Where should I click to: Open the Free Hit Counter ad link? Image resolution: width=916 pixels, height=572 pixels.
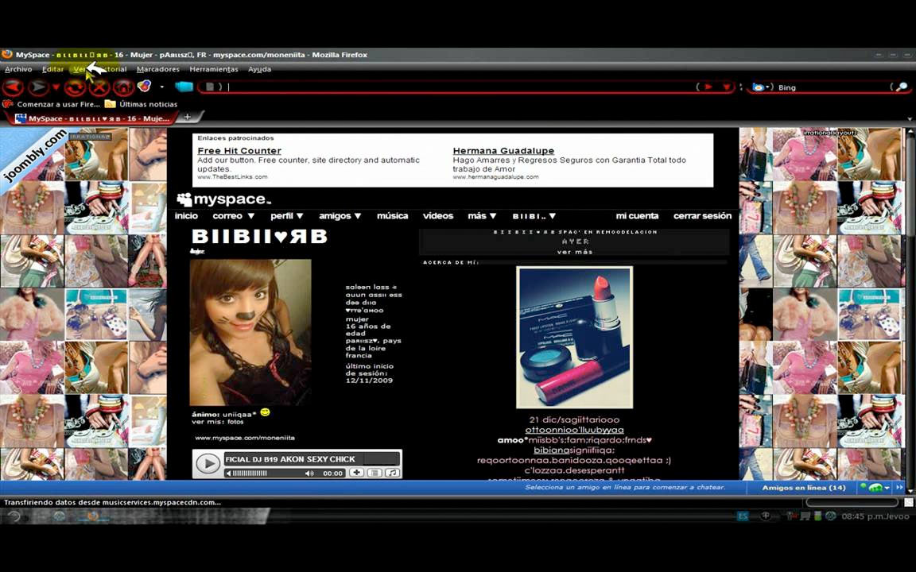tap(239, 151)
